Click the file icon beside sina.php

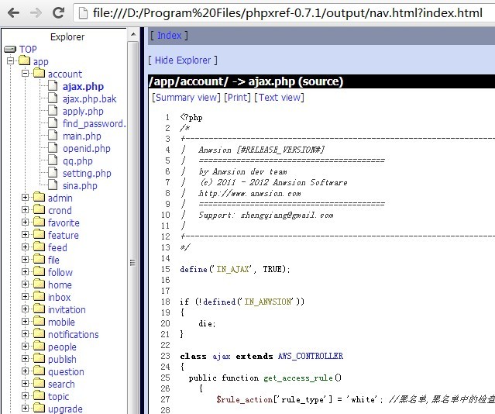coord(53,186)
